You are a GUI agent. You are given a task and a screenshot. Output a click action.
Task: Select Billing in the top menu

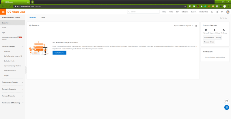pyautogui.click(x=164, y=12)
